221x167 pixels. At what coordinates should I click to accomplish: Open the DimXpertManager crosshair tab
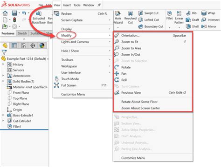(x=33, y=45)
